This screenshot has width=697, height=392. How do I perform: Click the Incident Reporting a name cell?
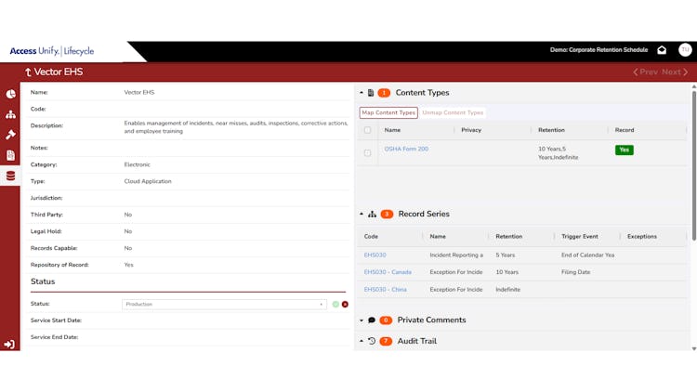tap(456, 255)
